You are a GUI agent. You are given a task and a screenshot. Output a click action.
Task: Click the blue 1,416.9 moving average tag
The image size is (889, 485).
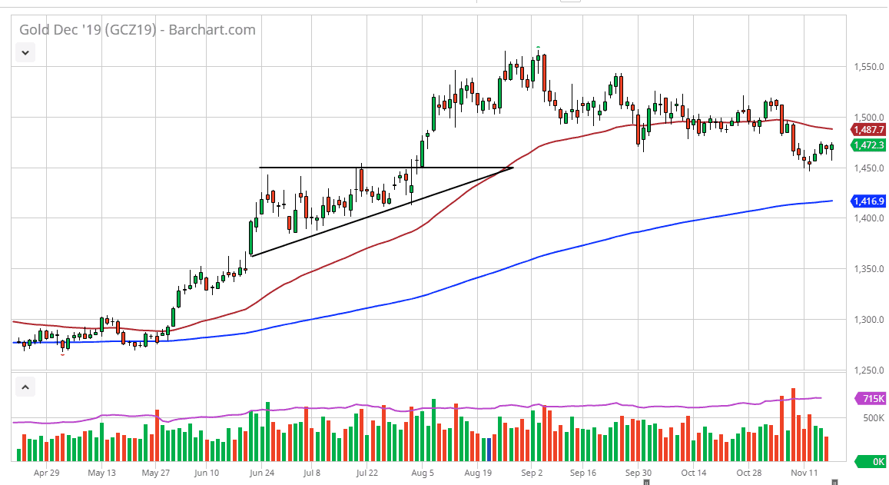[x=869, y=201]
